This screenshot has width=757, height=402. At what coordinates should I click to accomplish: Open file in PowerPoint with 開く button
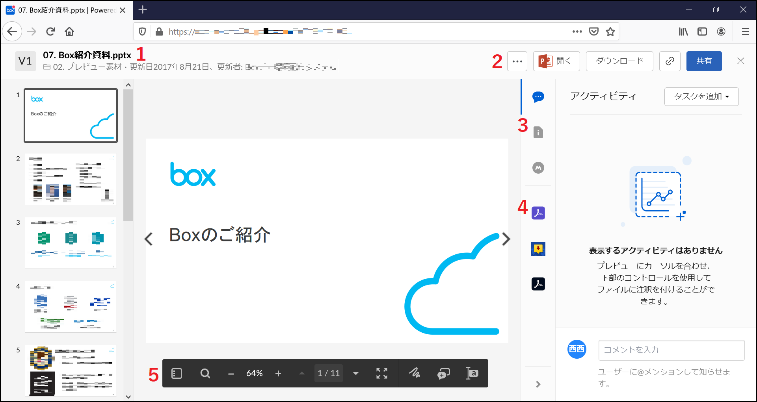point(556,61)
